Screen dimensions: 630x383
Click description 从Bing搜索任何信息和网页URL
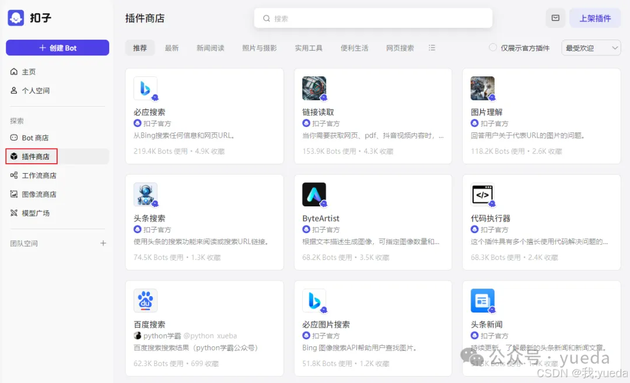[x=184, y=135]
